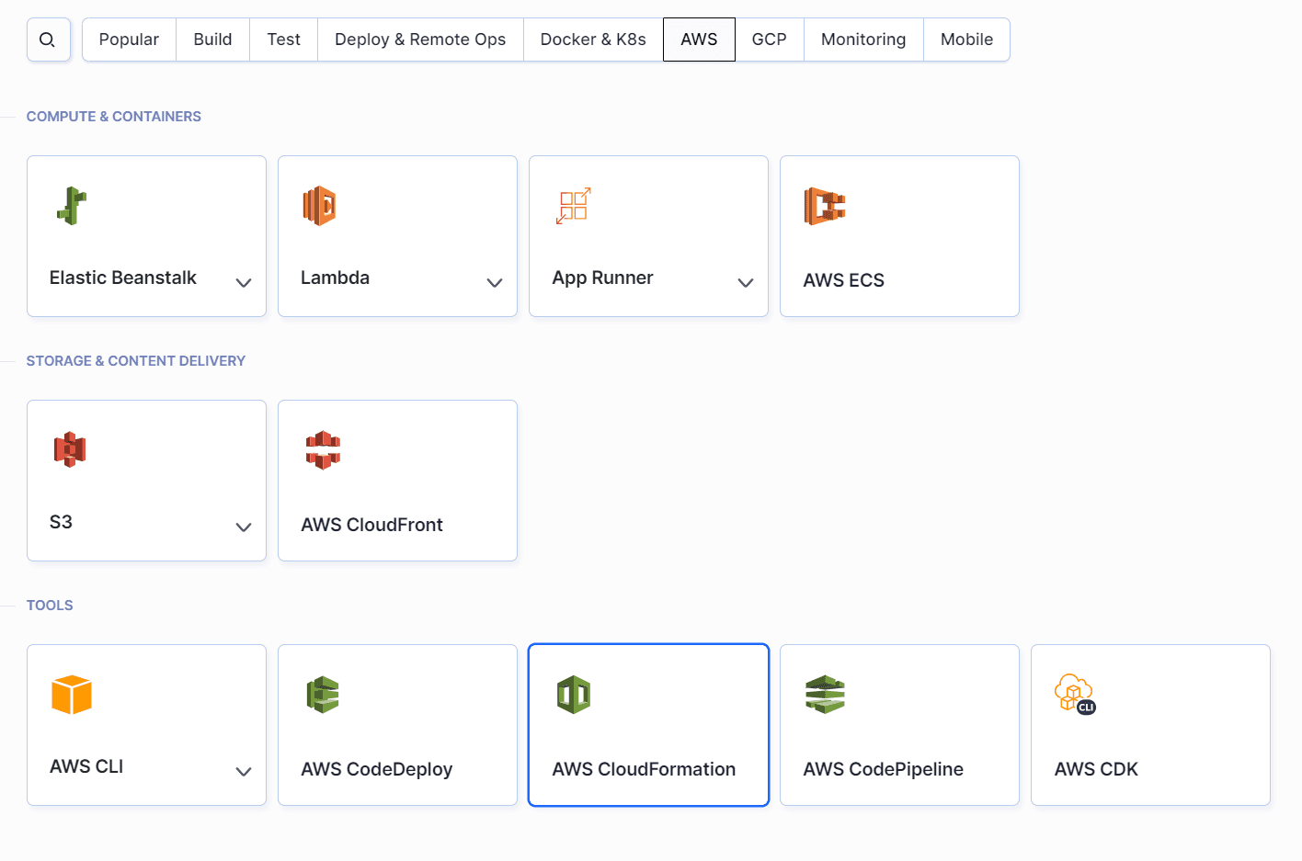The height and width of the screenshot is (861, 1302).
Task: Select the AWS CloudFormation card
Action: [x=648, y=725]
